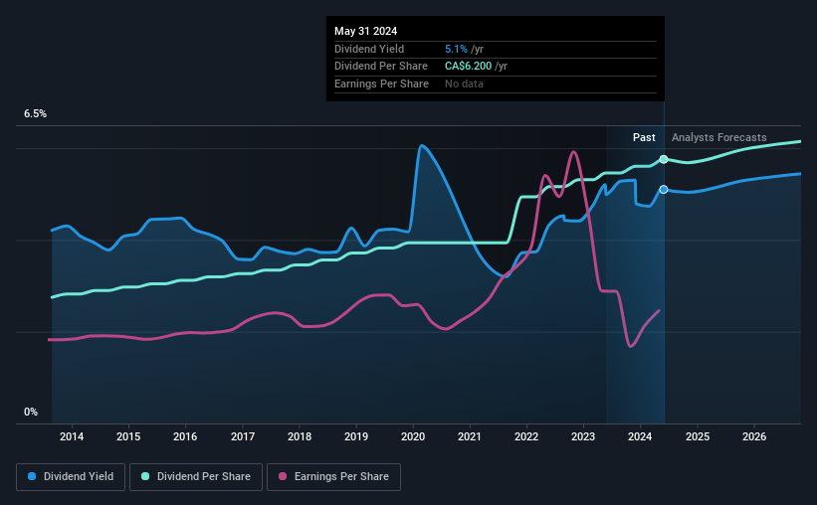
Task: Click the 2020 x-axis label
Action: 413,436
